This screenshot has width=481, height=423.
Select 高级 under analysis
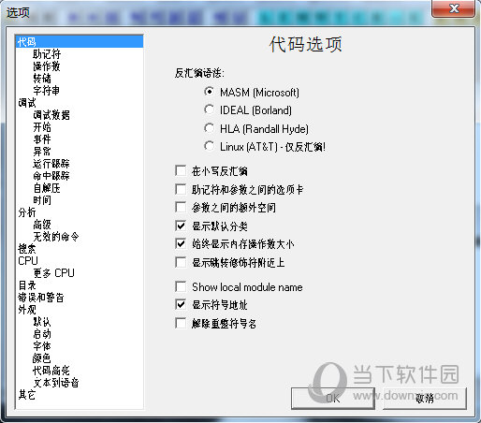[42, 225]
